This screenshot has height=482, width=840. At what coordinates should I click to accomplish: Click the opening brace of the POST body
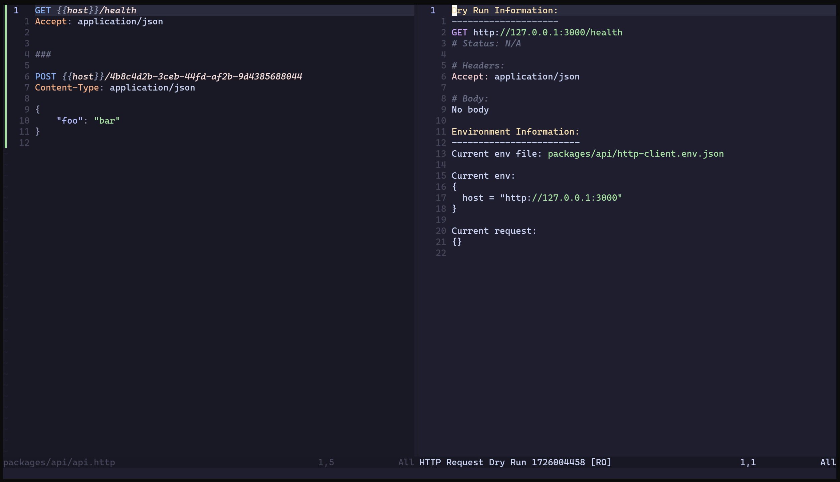(38, 110)
